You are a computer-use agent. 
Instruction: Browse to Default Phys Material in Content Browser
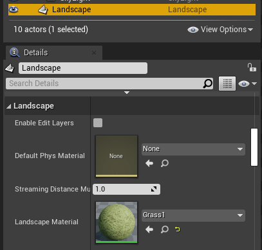click(165, 163)
